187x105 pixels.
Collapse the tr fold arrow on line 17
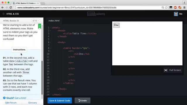coord(51,74)
